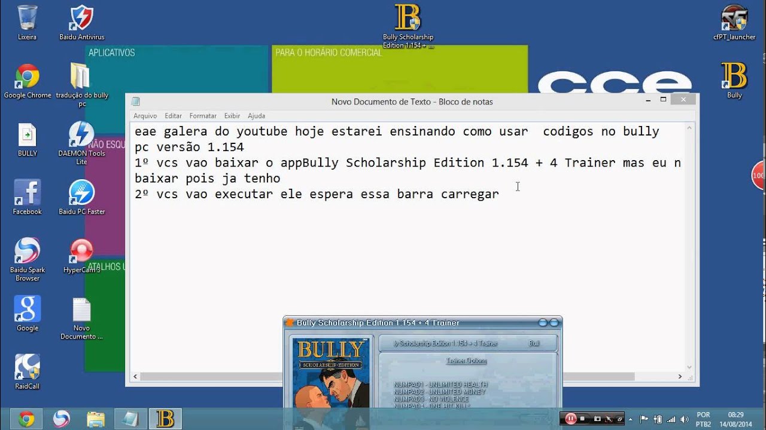This screenshot has height=430, width=766.
Task: Click the orange icon in the trainer title bar
Action: click(290, 322)
